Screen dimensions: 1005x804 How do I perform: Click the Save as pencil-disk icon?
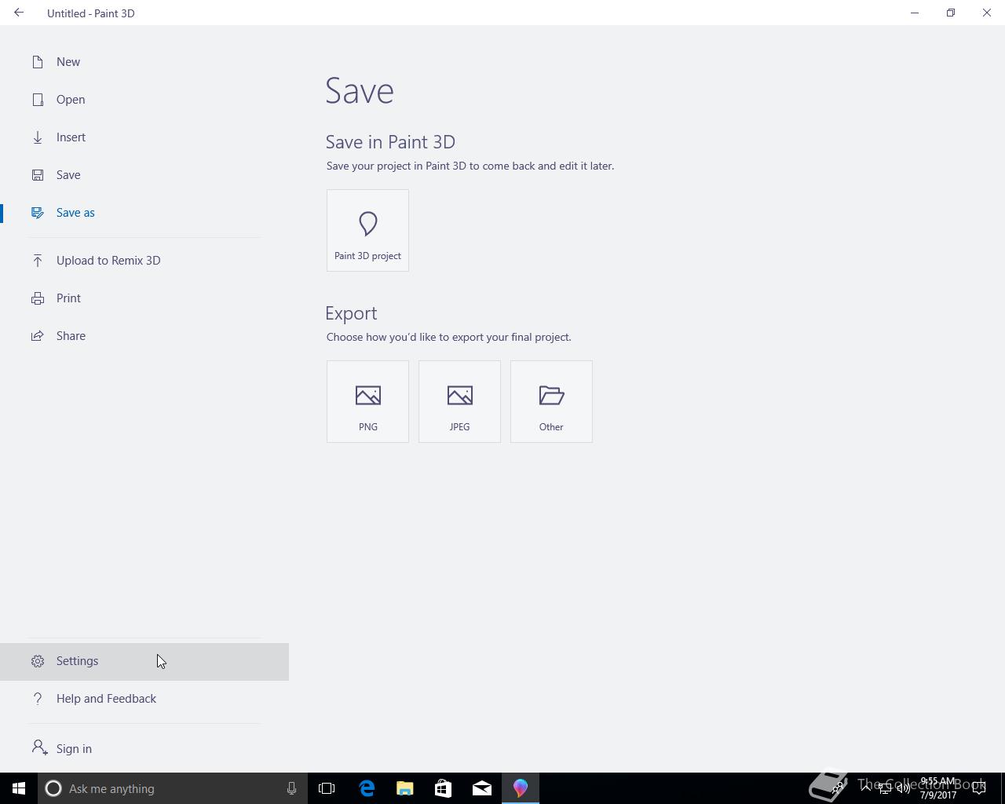[x=38, y=213]
